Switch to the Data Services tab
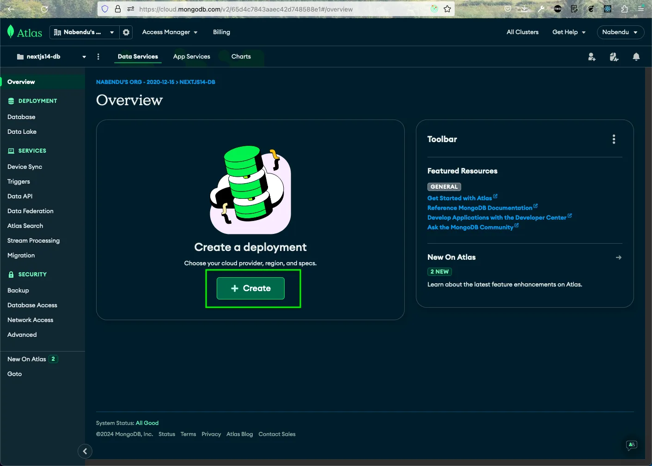The height and width of the screenshot is (466, 652). pos(138,57)
